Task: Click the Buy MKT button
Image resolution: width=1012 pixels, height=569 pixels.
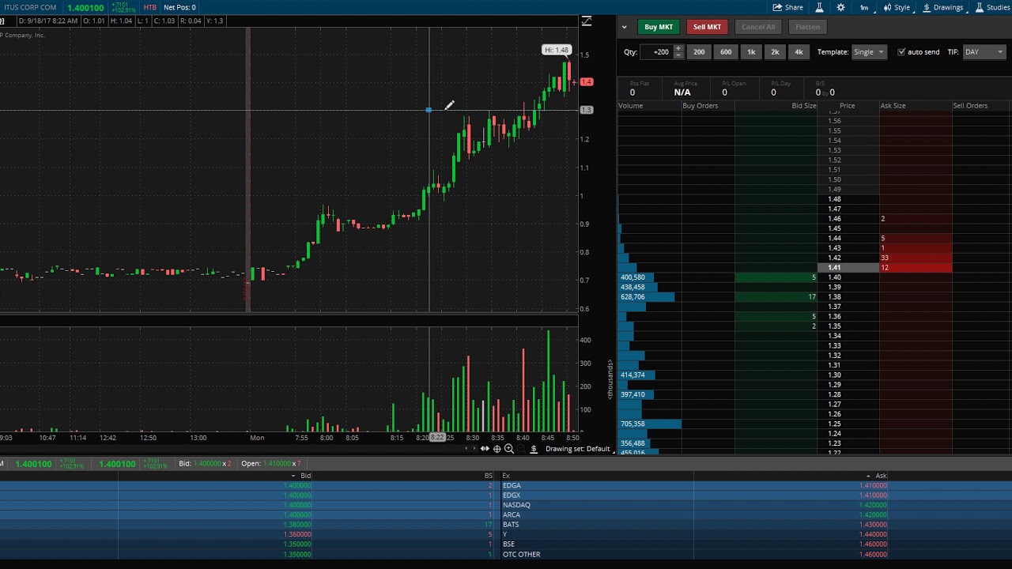Action: coord(658,27)
